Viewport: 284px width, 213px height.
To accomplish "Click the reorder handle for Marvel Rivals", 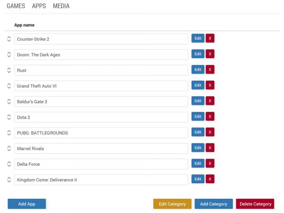I will [x=9, y=148].
